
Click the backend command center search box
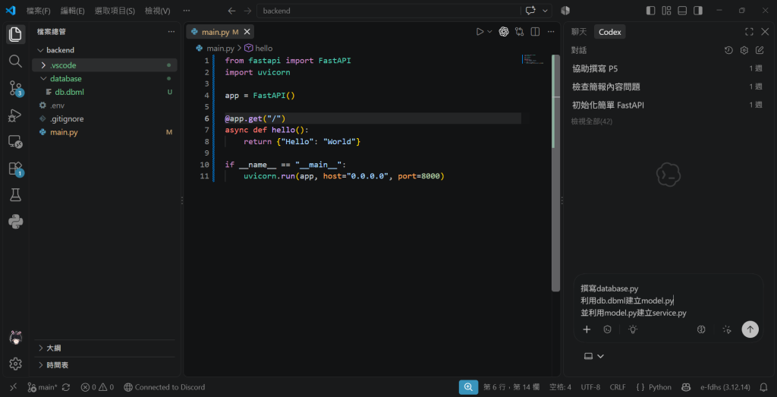click(x=389, y=11)
